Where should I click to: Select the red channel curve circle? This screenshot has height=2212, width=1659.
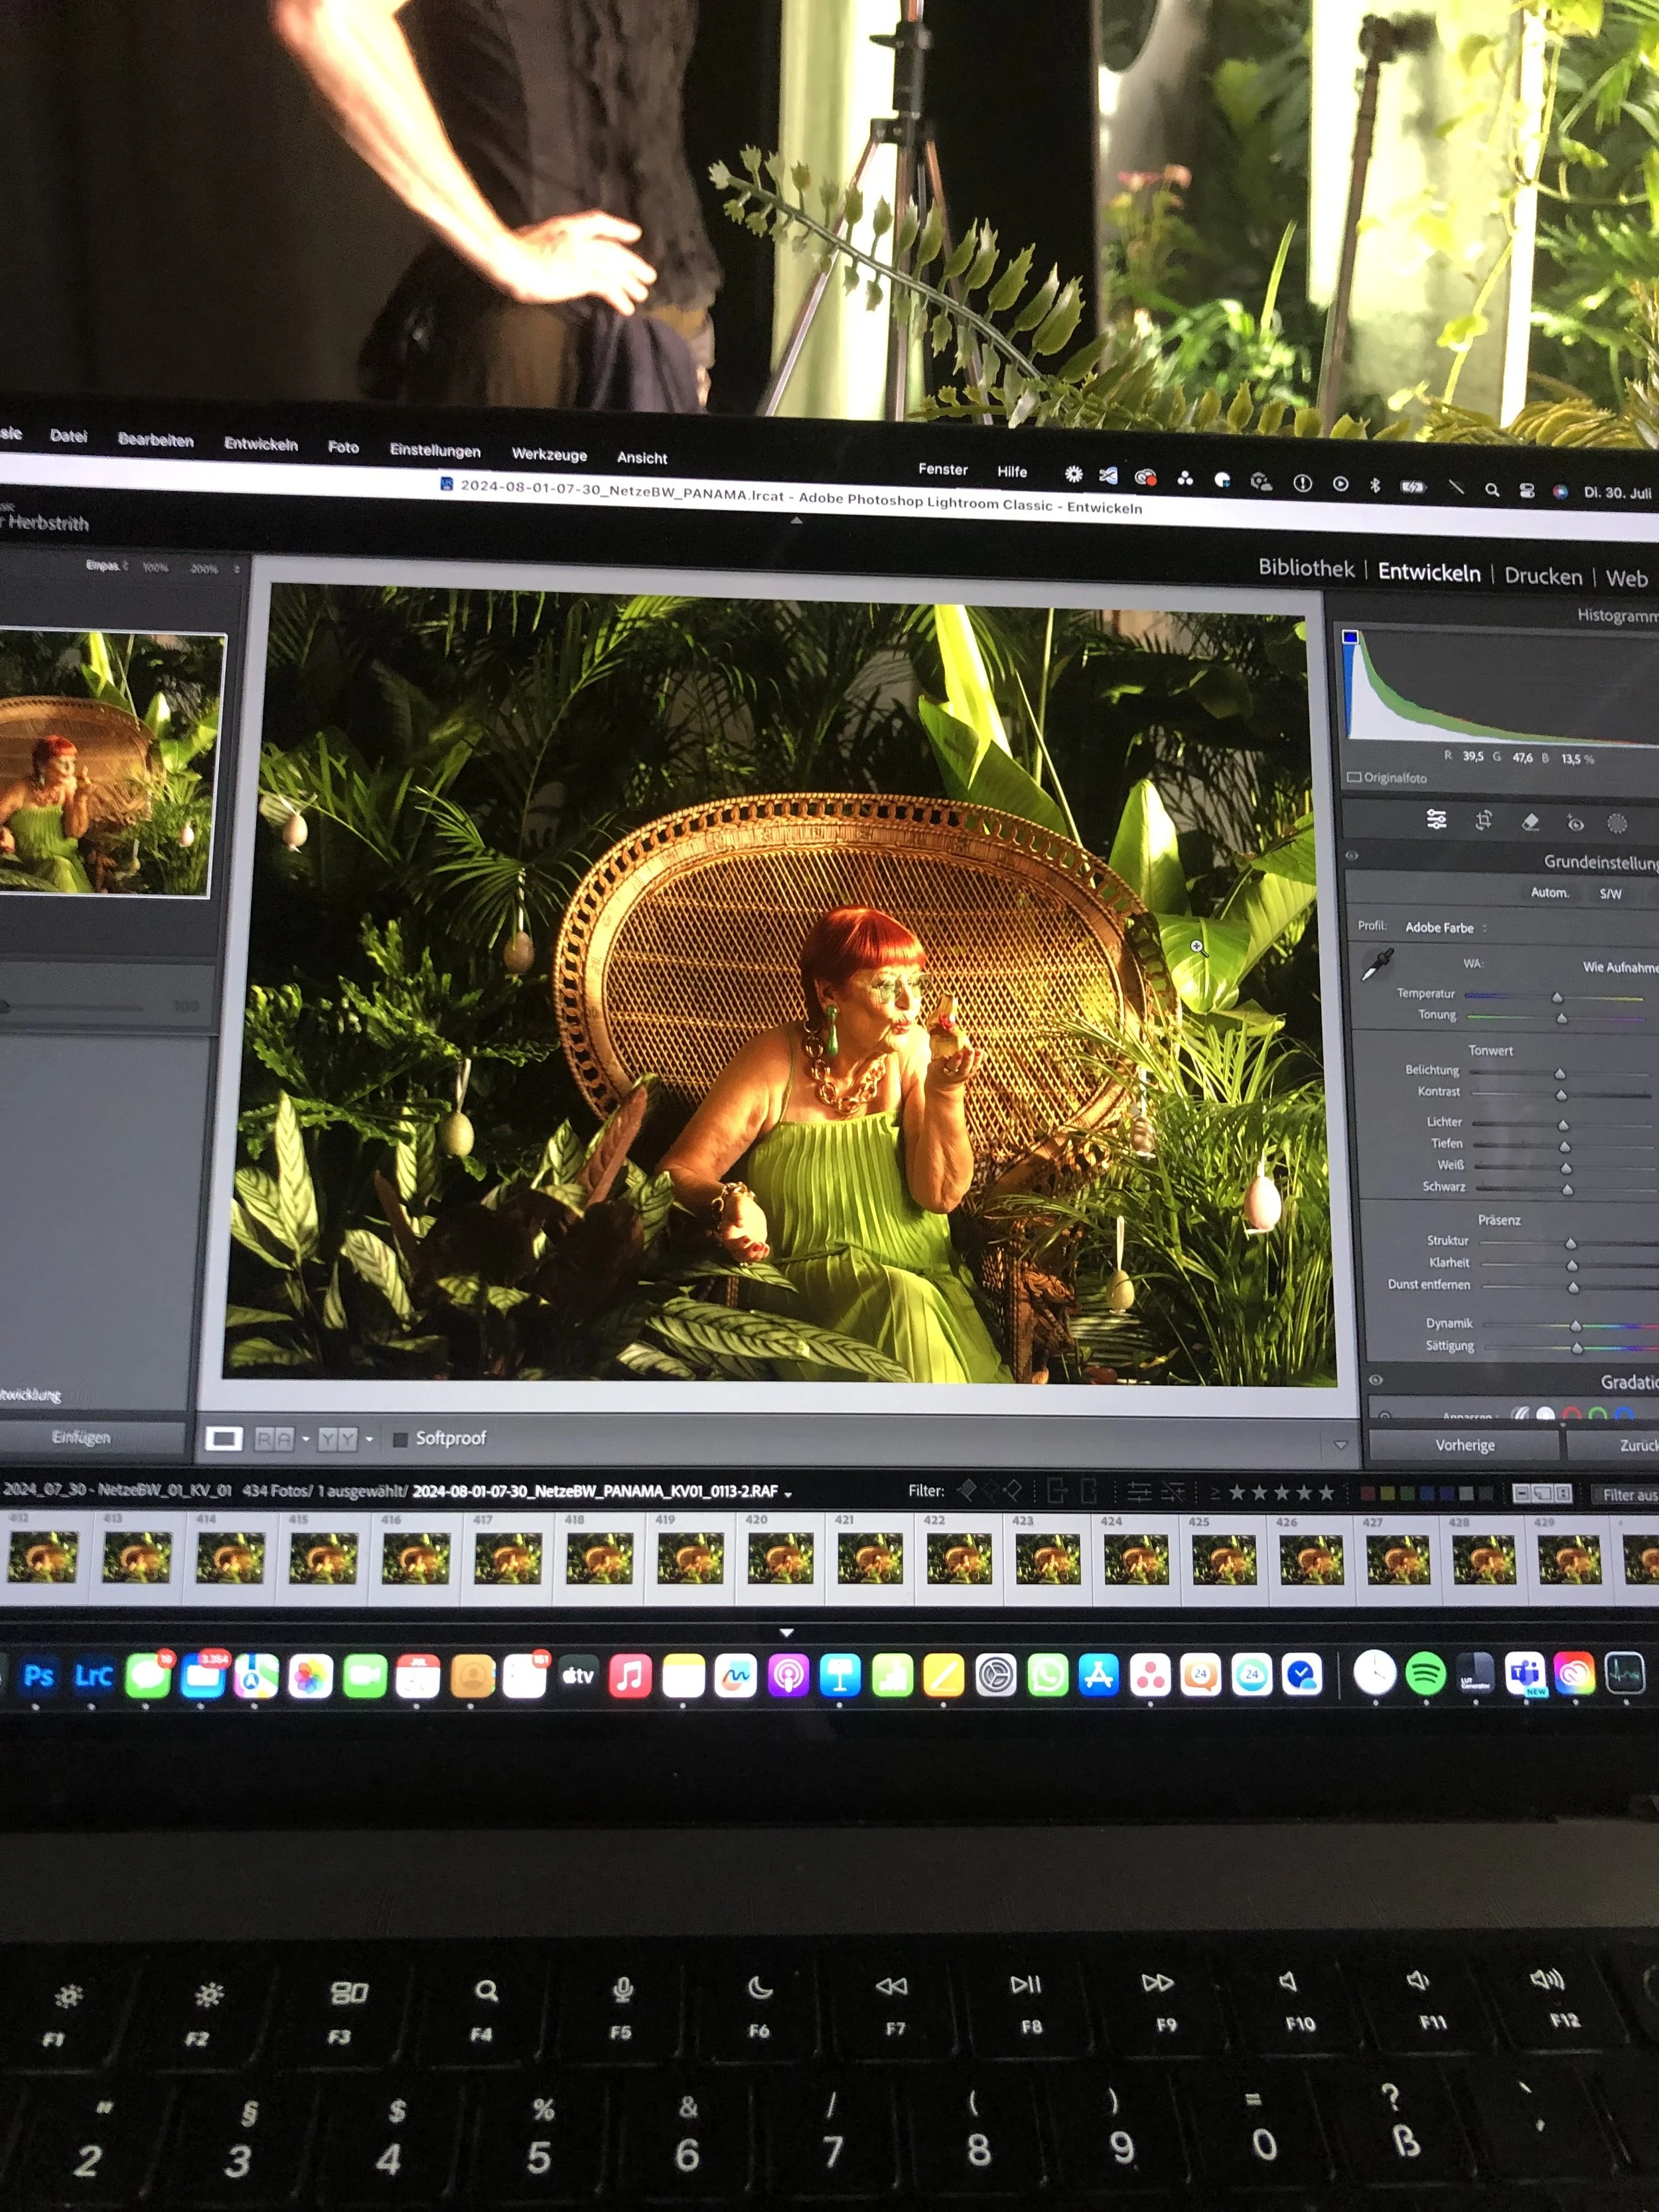pyautogui.click(x=1572, y=1414)
